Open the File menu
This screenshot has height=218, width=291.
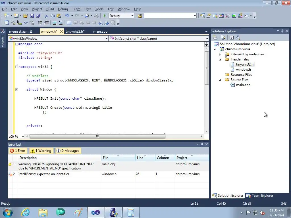click(x=5, y=9)
